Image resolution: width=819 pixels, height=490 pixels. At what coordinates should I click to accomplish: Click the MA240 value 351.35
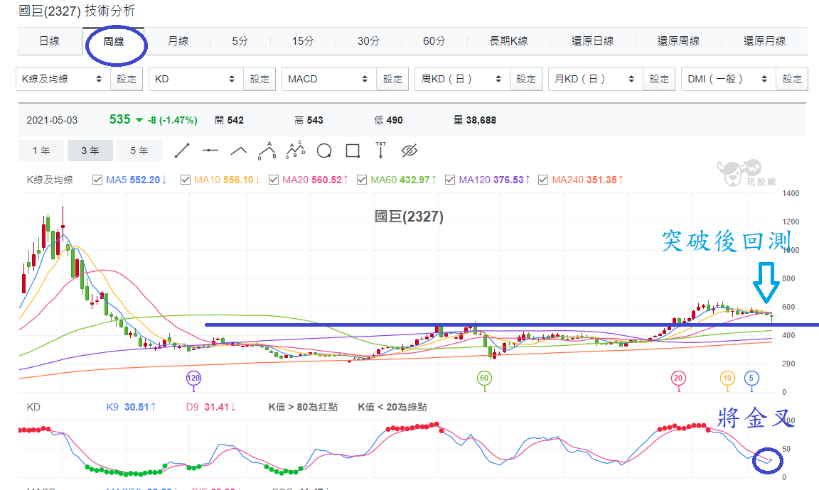click(601, 180)
